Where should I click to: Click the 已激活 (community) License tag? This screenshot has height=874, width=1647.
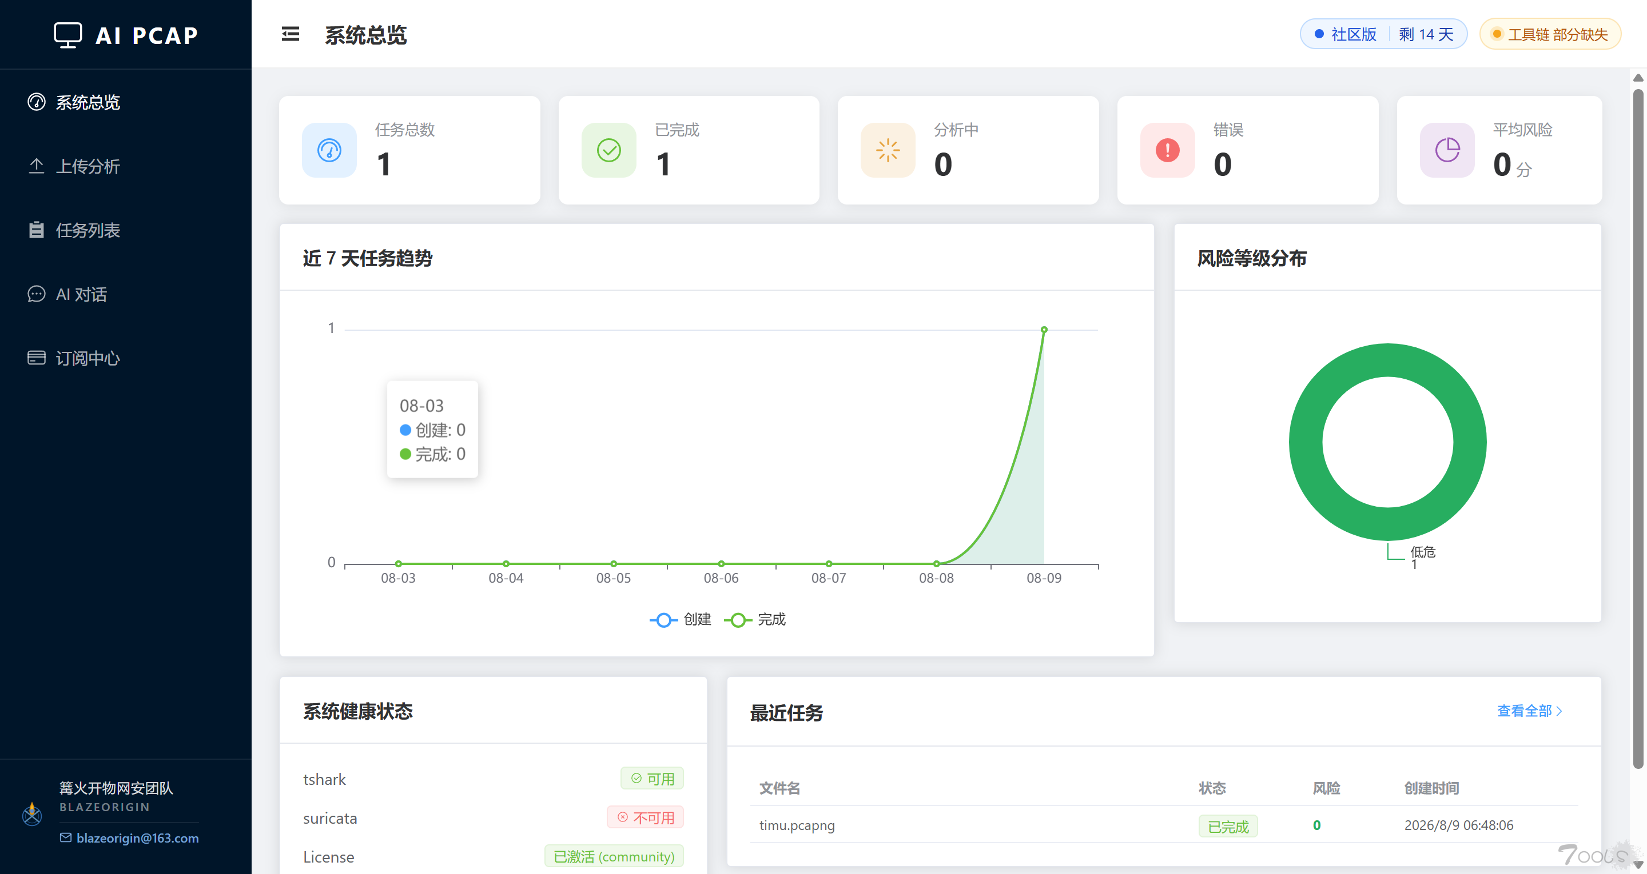pos(614,856)
